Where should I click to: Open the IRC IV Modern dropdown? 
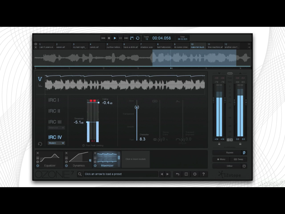click(x=56, y=143)
